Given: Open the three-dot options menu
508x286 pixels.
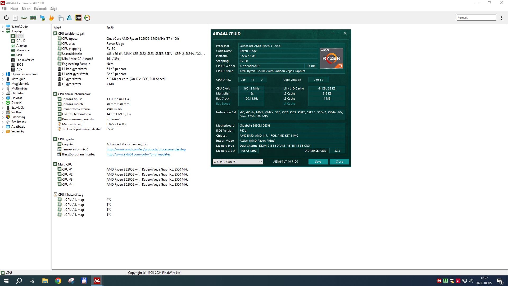Looking at the screenshot, I should tap(502, 18).
